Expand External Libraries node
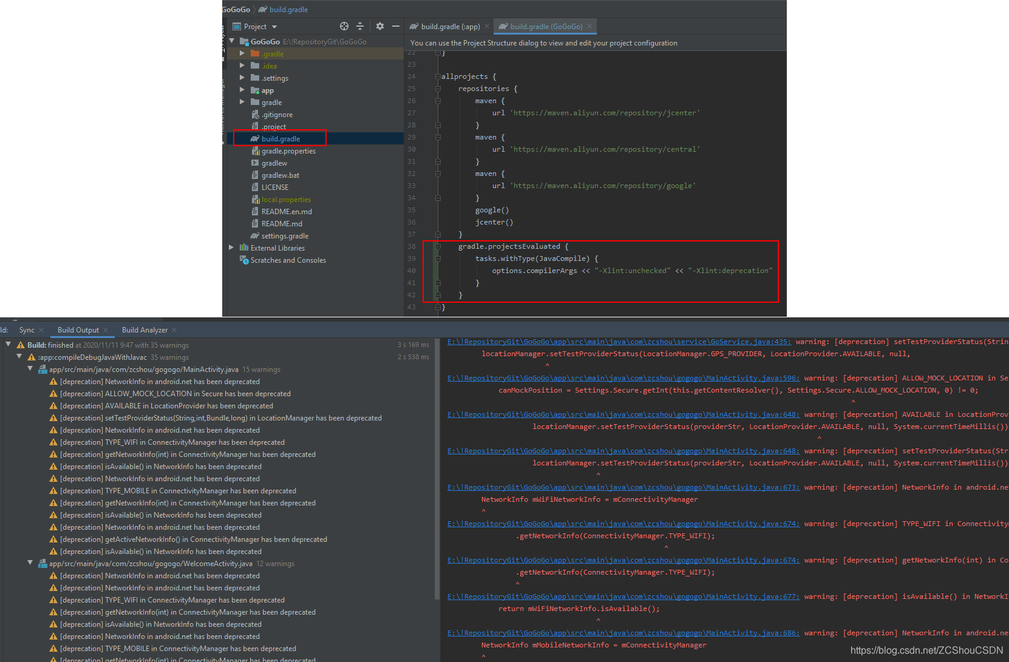1009x662 pixels. 231,248
